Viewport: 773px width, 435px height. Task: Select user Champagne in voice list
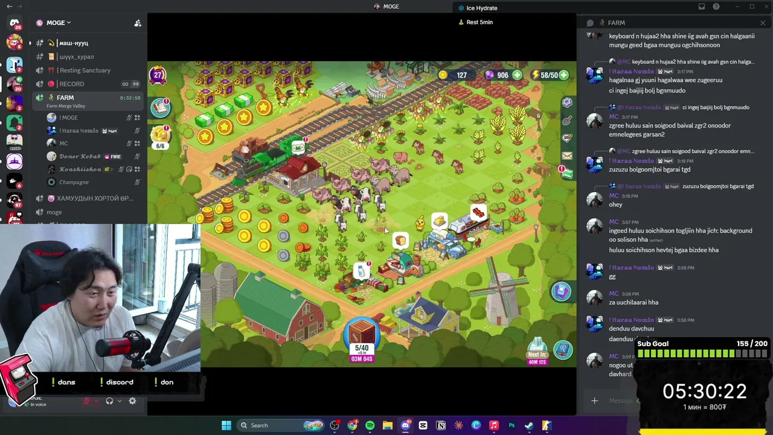[x=94, y=182]
